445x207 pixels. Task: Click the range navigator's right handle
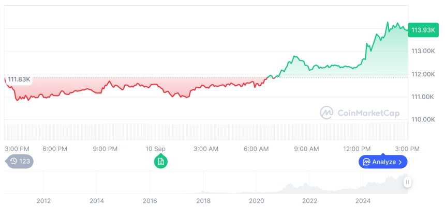[x=407, y=182]
